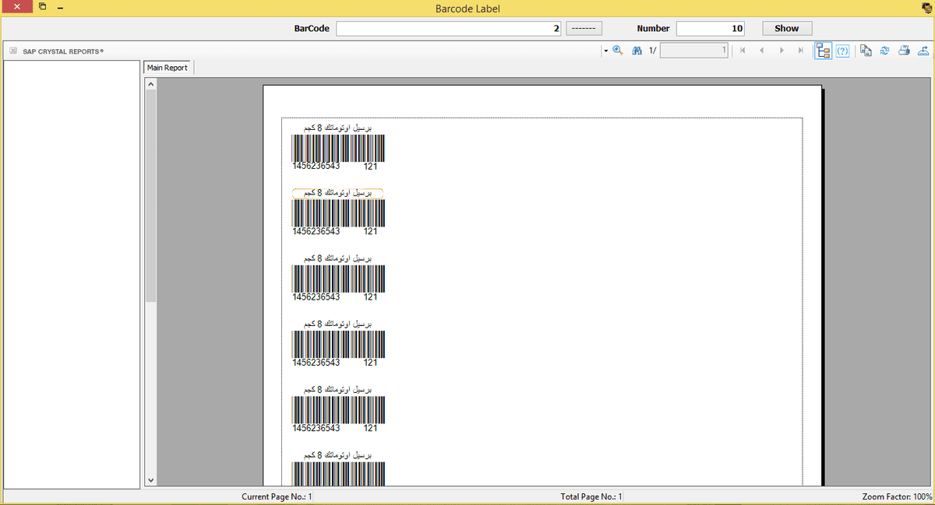Image resolution: width=935 pixels, height=505 pixels.
Task: Click the BarCode input field
Action: click(x=448, y=28)
